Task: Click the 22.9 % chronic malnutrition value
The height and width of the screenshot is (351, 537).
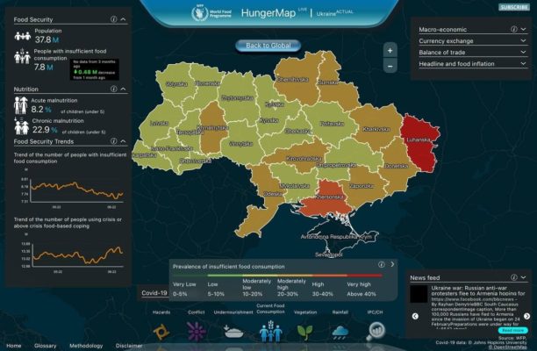Action: click(45, 130)
